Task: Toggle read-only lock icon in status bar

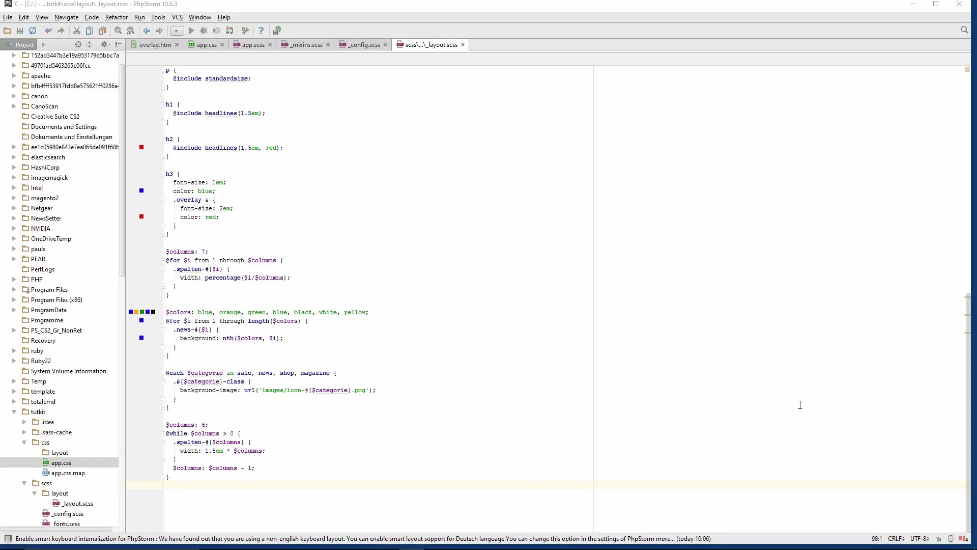Action: pyautogui.click(x=938, y=539)
